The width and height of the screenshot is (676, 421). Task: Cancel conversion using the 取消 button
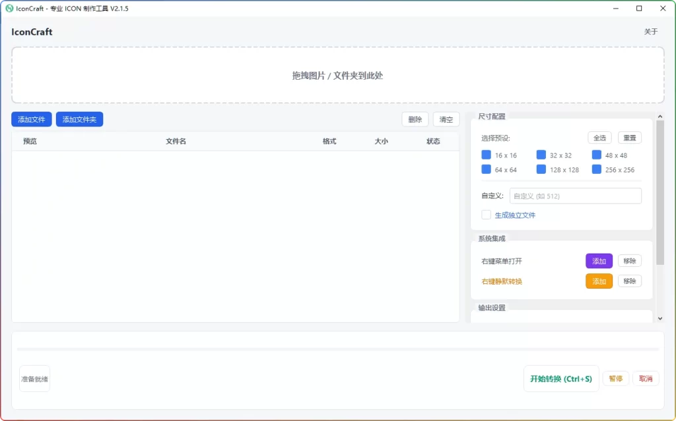click(645, 379)
